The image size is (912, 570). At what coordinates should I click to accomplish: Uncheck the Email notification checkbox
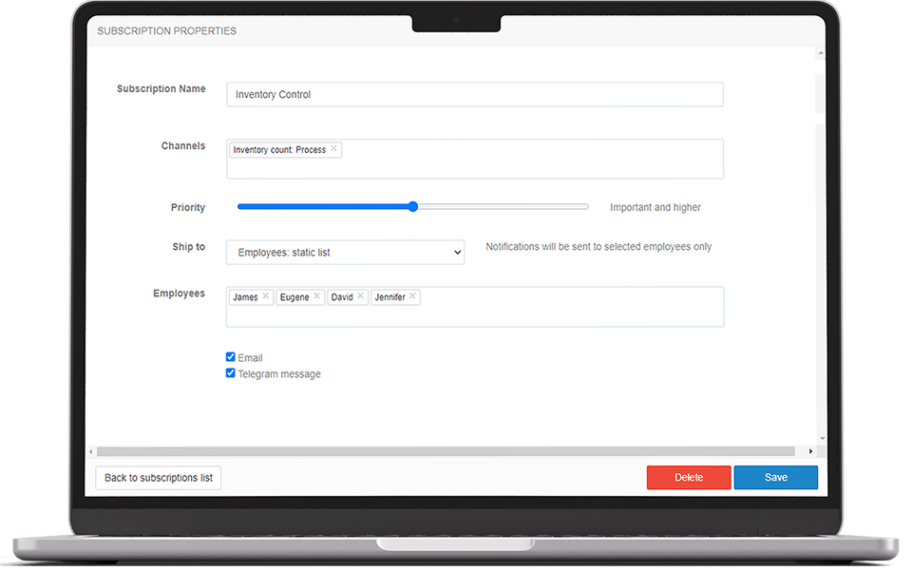pyautogui.click(x=230, y=356)
